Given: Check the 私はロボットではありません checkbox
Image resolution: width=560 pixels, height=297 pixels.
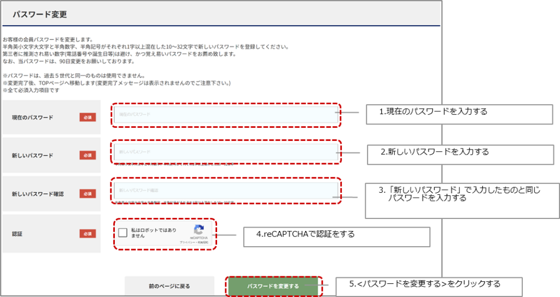Looking at the screenshot, I should (123, 233).
